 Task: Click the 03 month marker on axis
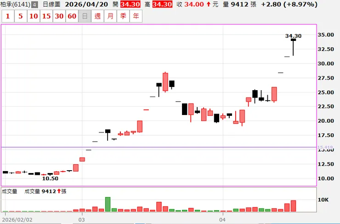point(81,220)
